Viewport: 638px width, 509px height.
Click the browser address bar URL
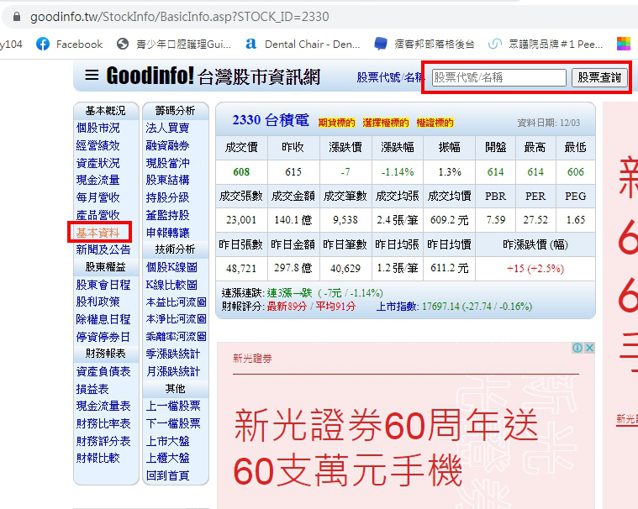pyautogui.click(x=179, y=17)
